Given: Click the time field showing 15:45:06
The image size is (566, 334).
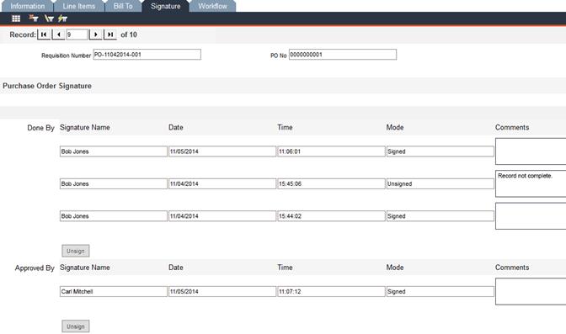Looking at the screenshot, I should click(x=331, y=183).
